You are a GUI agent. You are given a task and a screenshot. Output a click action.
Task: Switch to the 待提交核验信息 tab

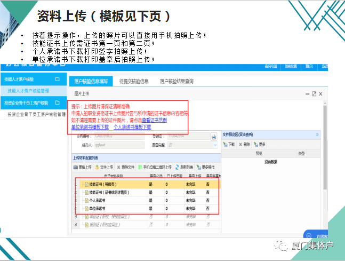133,81
